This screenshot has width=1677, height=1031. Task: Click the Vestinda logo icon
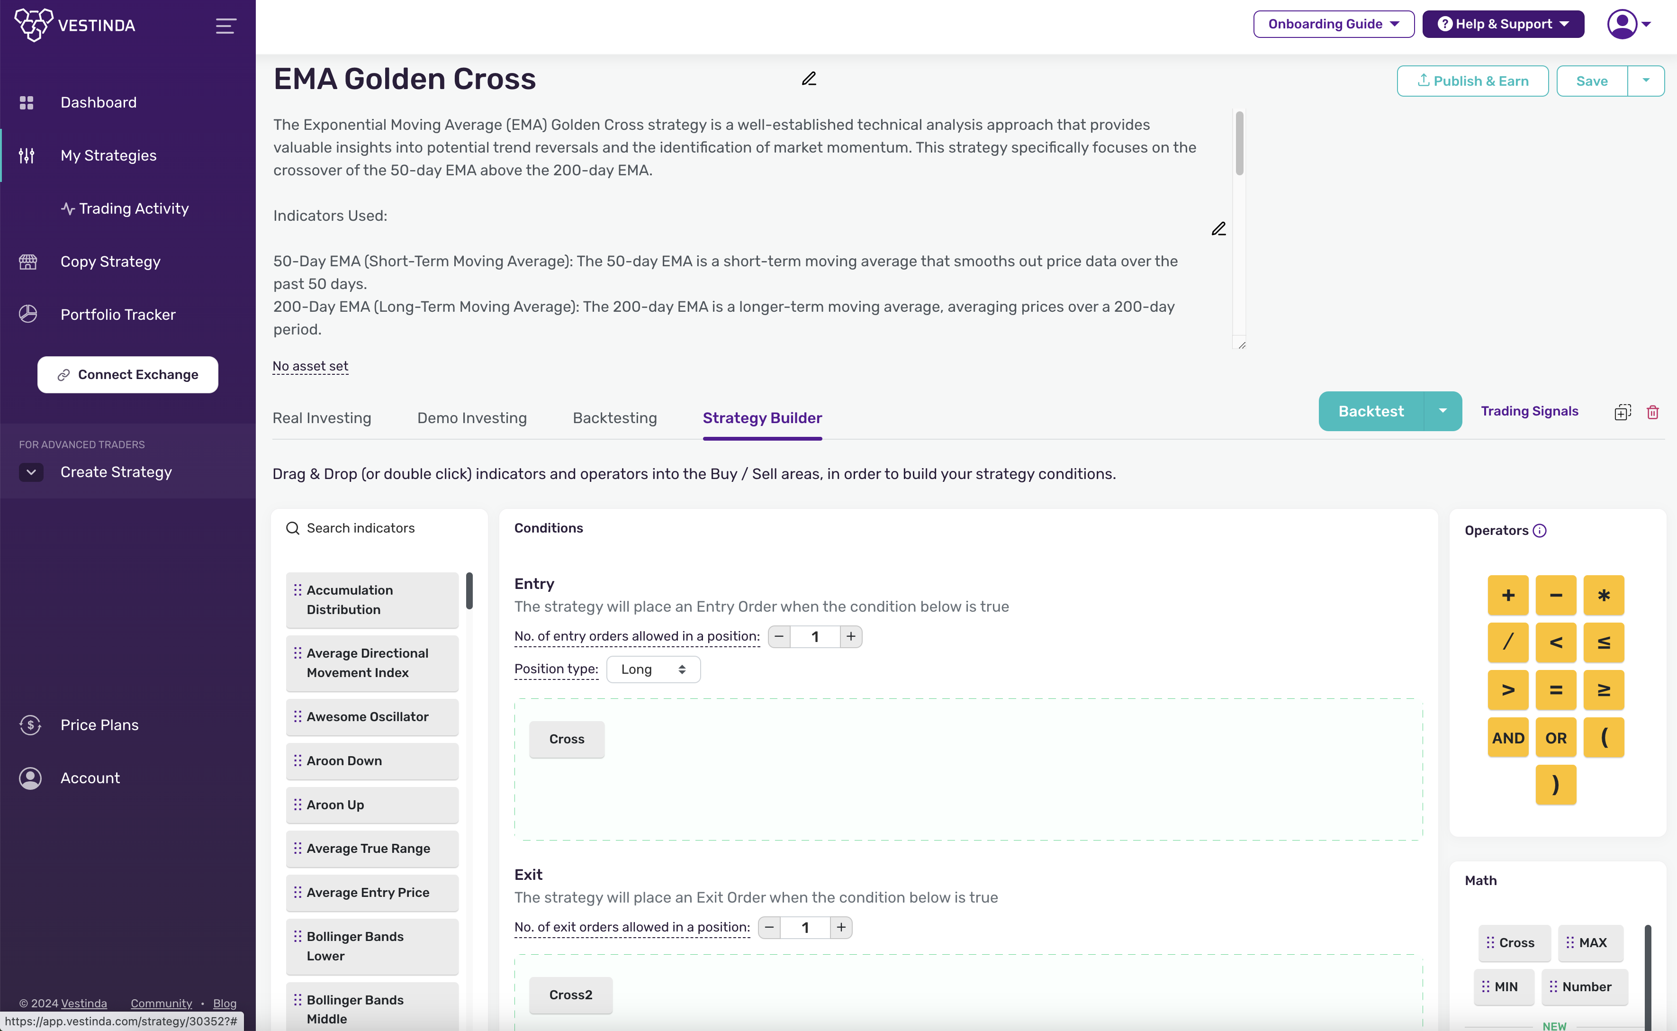(34, 25)
